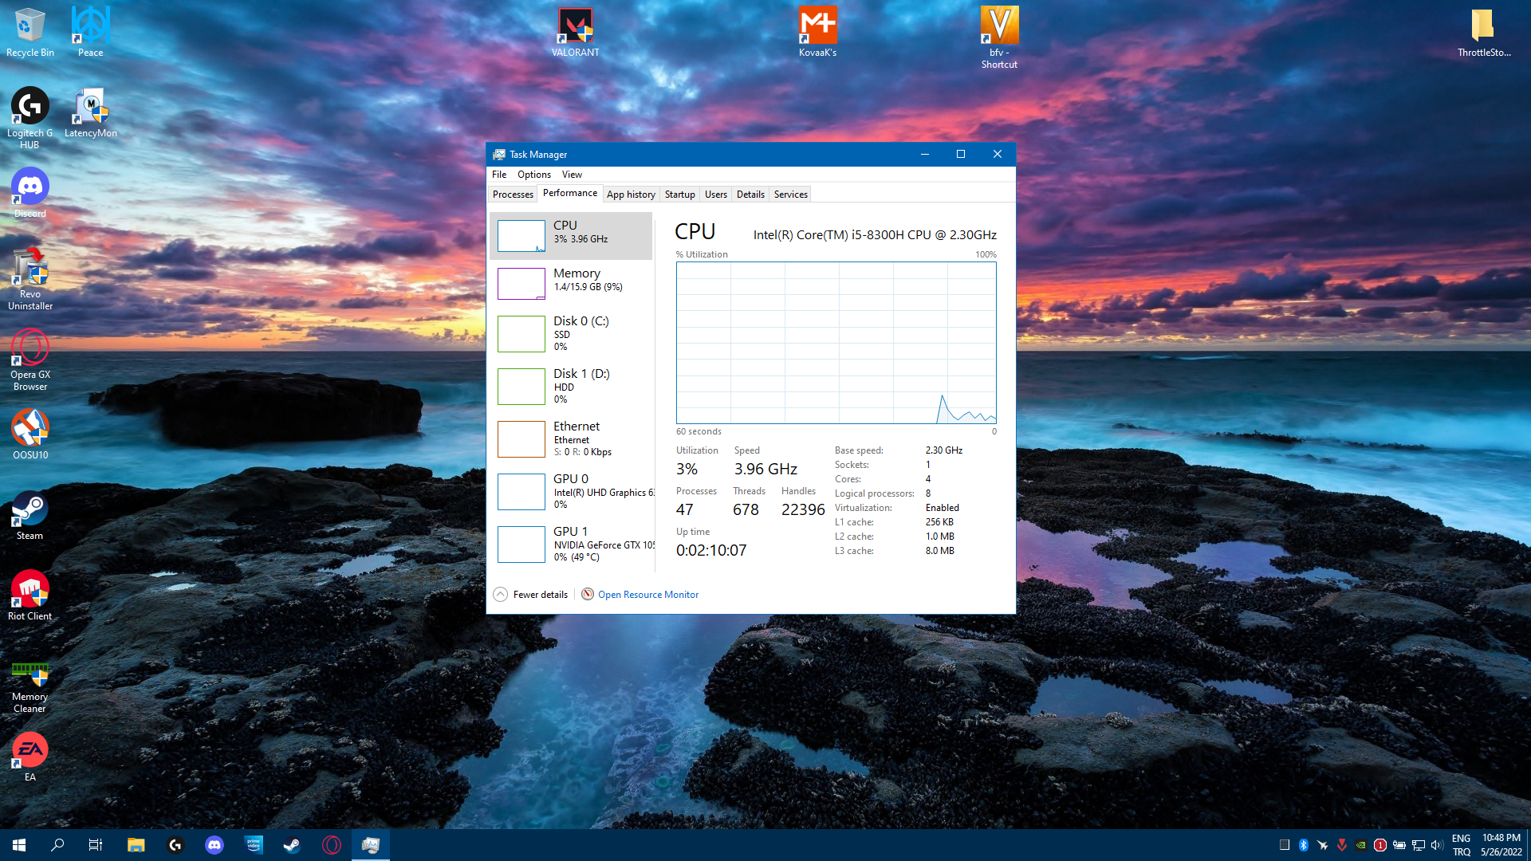This screenshot has width=1531, height=861.
Task: Open the File menu in Task Manager
Action: click(499, 175)
